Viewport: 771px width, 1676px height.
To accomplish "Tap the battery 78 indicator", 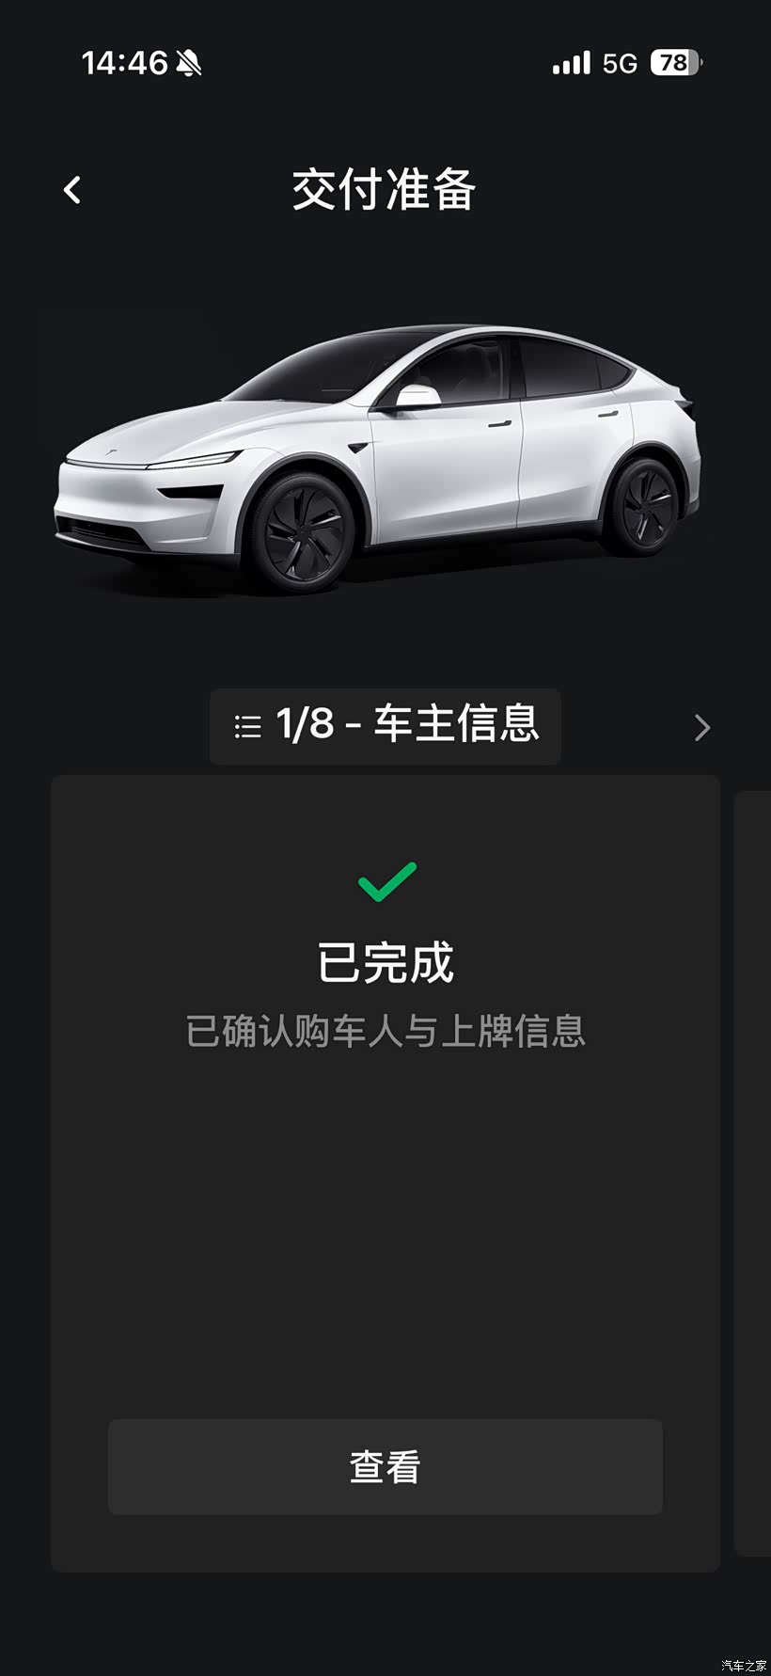I will pyautogui.click(x=676, y=63).
